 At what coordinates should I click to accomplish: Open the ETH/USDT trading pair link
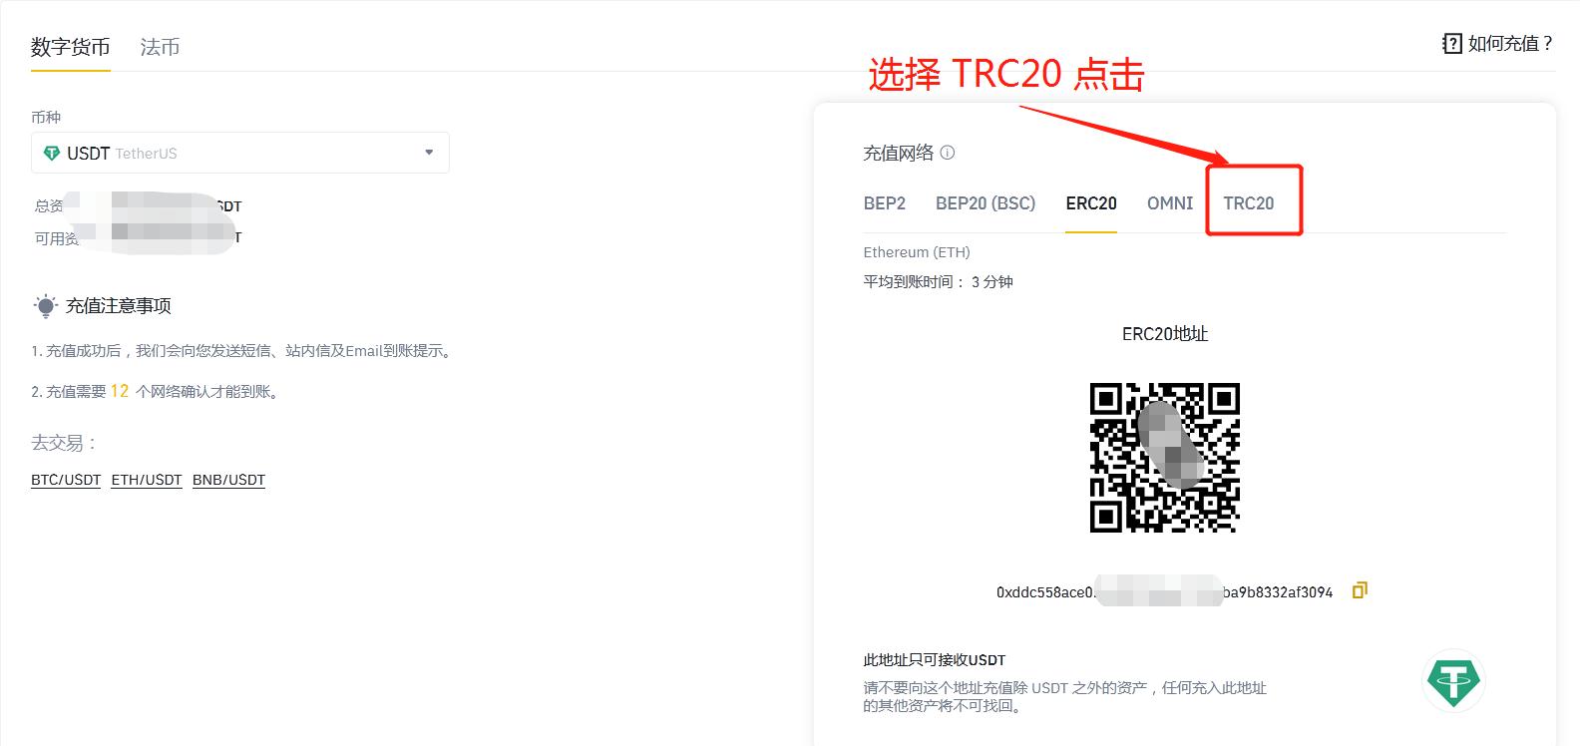147,480
